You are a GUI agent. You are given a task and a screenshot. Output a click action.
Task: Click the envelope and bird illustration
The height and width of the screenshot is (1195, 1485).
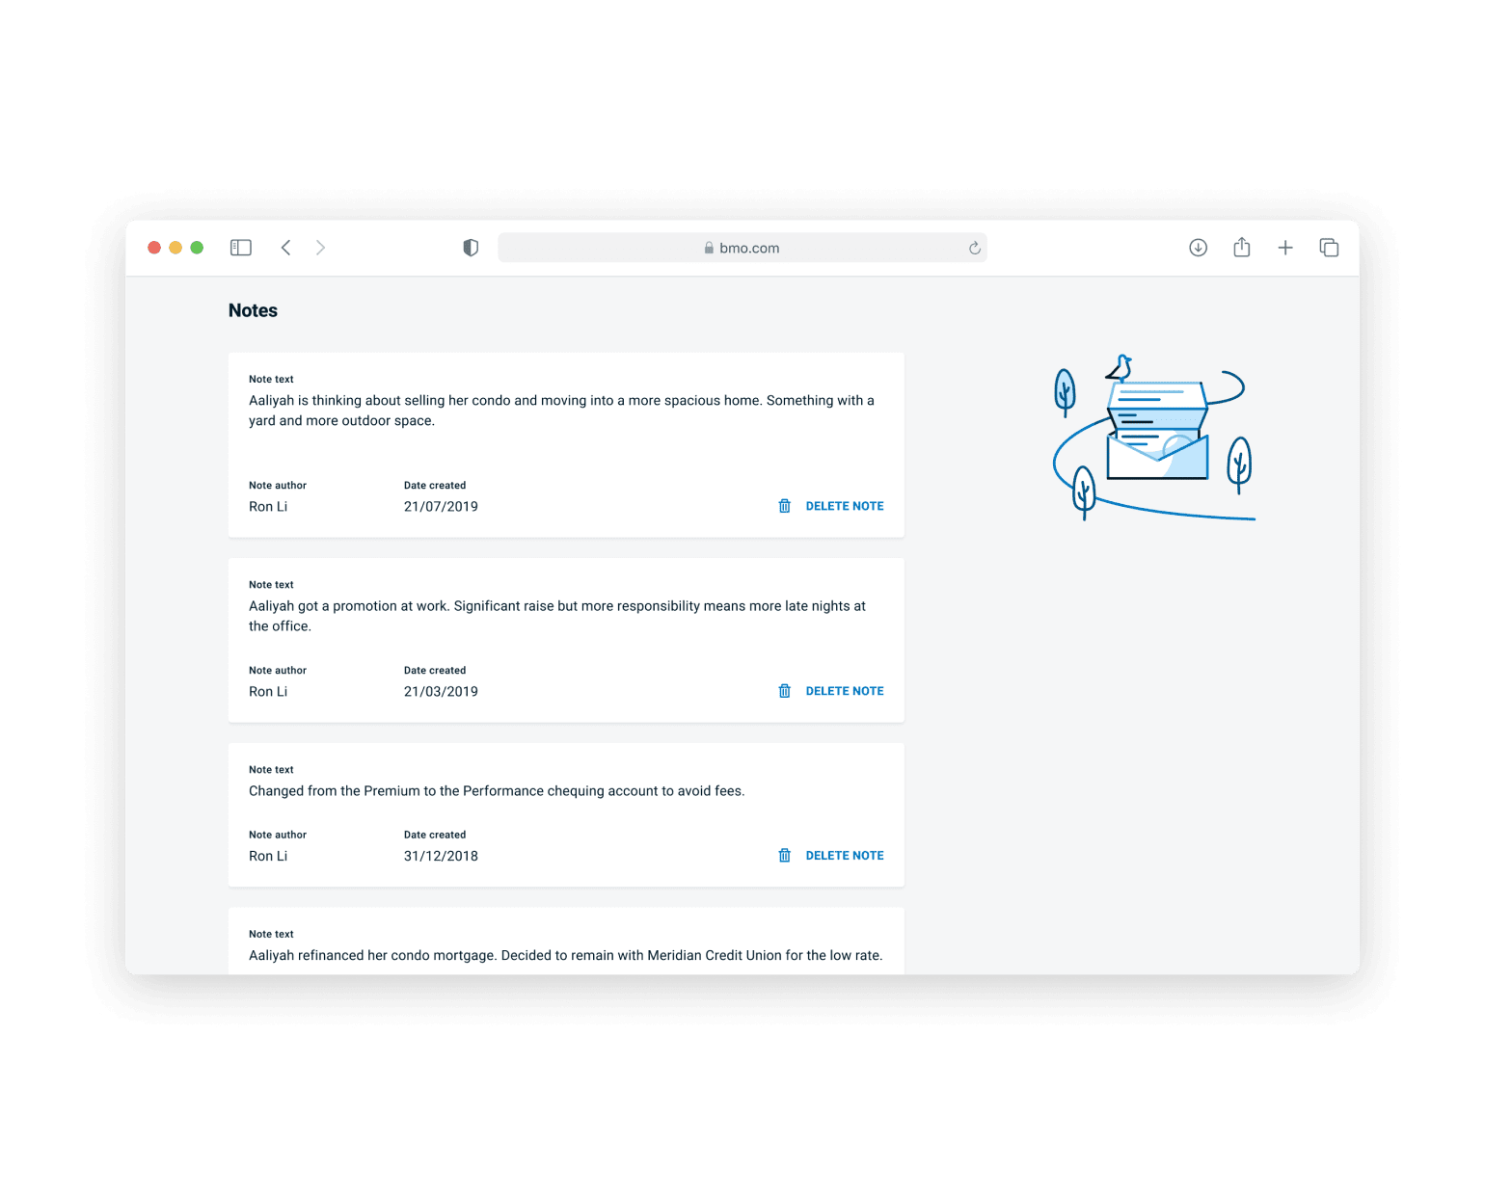[1153, 438]
